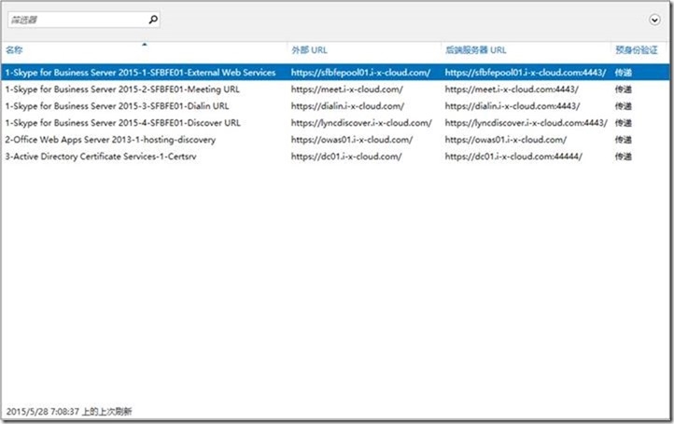Sort by the 后端服务器 URL column header

pyautogui.click(x=475, y=49)
